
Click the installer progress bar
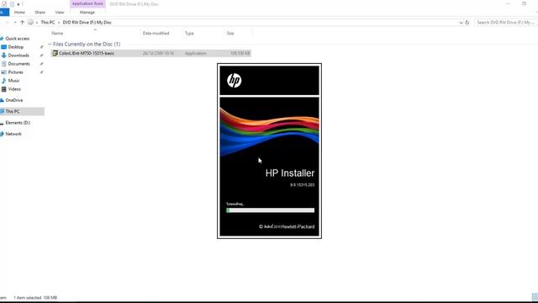click(271, 210)
